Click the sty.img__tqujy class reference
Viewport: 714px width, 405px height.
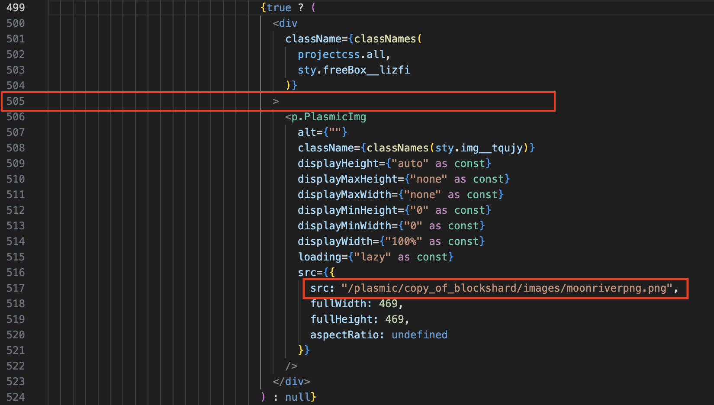[479, 148]
